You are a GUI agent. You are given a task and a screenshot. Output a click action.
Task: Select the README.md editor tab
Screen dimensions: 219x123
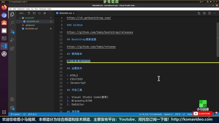(x=65, y=13)
